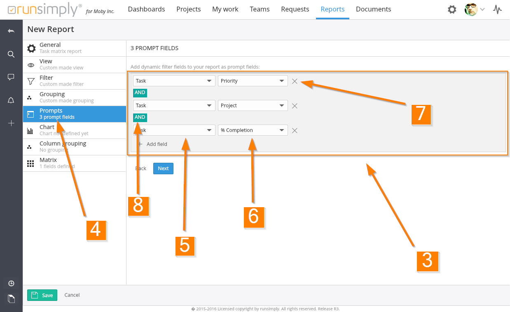Open notifications bell icon
This screenshot has width=510, height=312.
(11, 100)
